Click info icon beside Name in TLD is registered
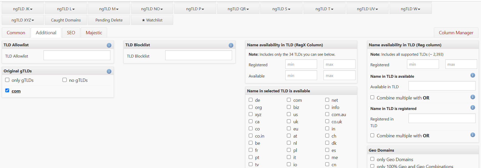 (x=473, y=108)
